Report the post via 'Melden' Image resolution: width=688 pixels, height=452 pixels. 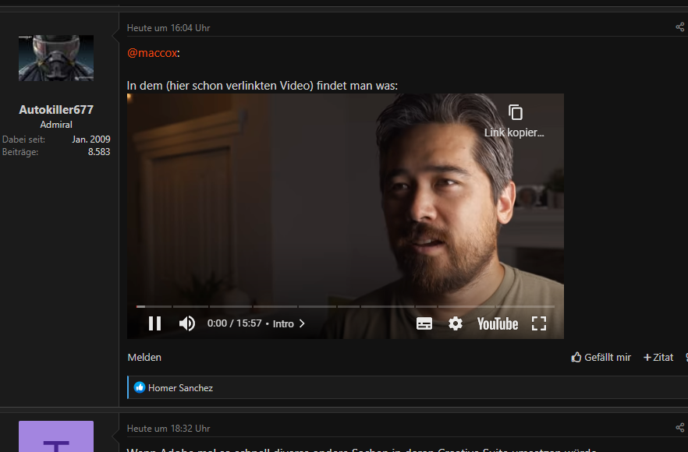tap(144, 357)
